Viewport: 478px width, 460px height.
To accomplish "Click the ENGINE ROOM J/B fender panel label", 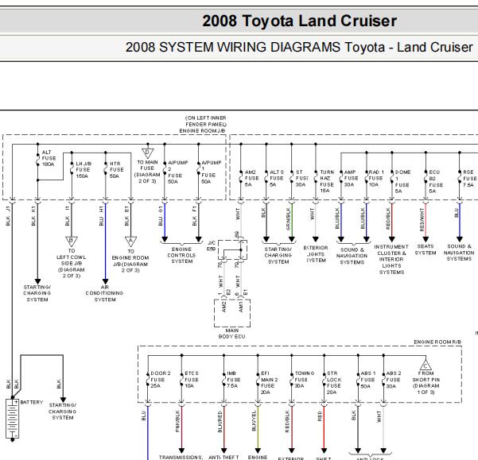I will click(x=203, y=124).
